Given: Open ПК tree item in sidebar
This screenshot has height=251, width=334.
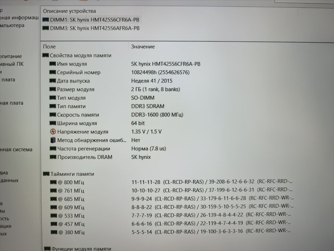Looking at the screenshot, I should [12, 64].
